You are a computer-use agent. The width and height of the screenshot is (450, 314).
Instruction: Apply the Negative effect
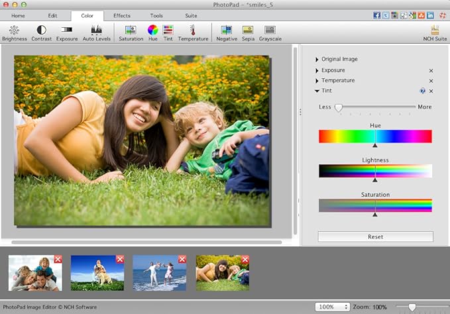pos(226,30)
